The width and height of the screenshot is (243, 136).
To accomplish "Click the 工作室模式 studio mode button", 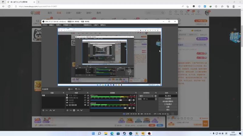I will click(x=168, y=104).
